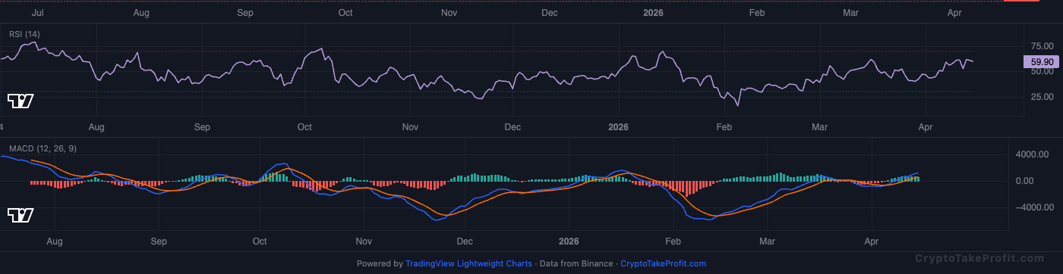Image resolution: width=1063 pixels, height=274 pixels.
Task: Click the 50.00 level on the RSI scale
Action: coord(1042,71)
